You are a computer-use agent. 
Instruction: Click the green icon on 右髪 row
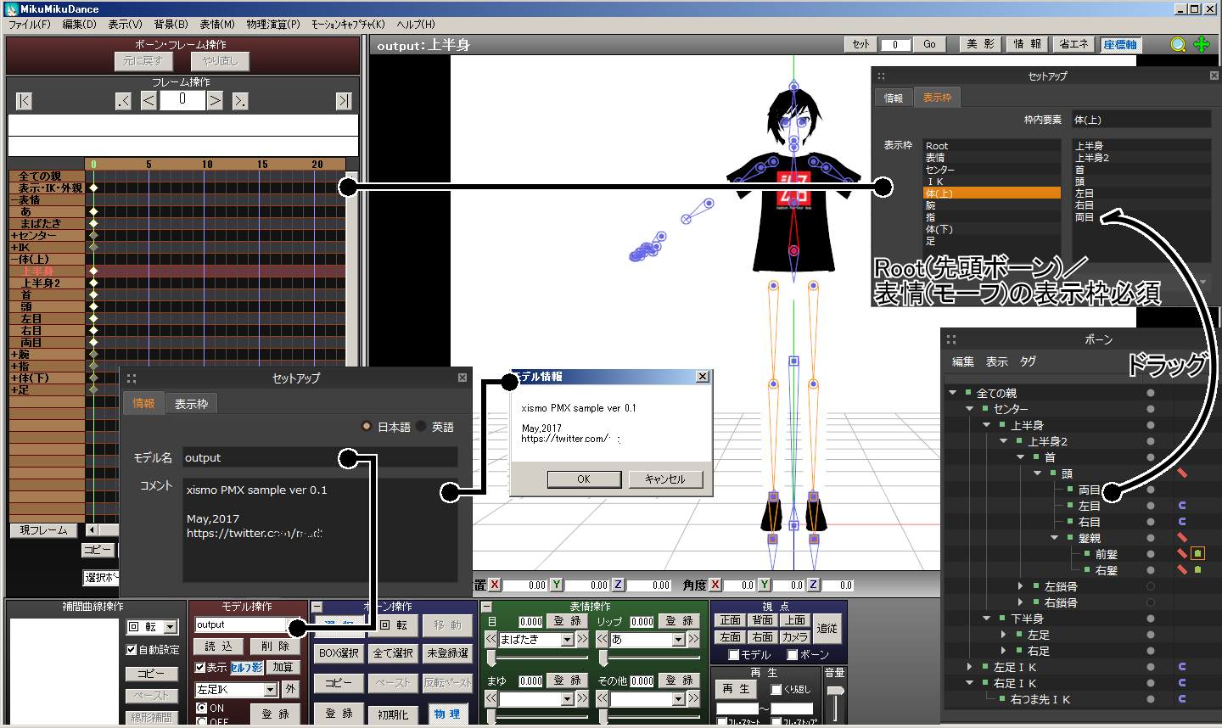[1198, 569]
